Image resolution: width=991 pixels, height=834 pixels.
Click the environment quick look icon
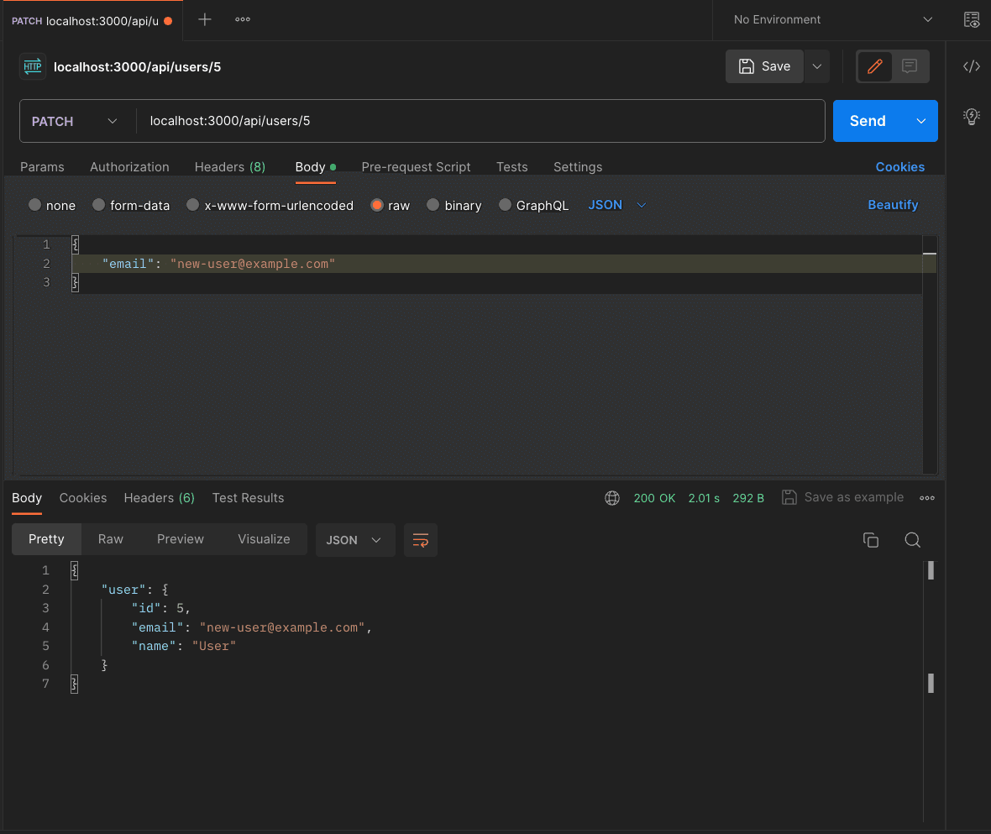coord(971,19)
